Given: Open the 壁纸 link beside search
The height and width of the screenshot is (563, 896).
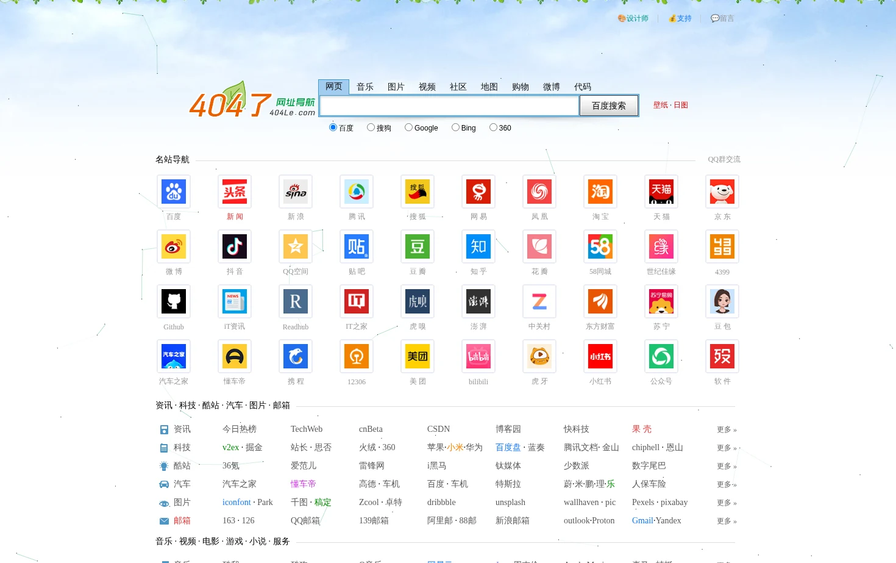Looking at the screenshot, I should coord(661,105).
